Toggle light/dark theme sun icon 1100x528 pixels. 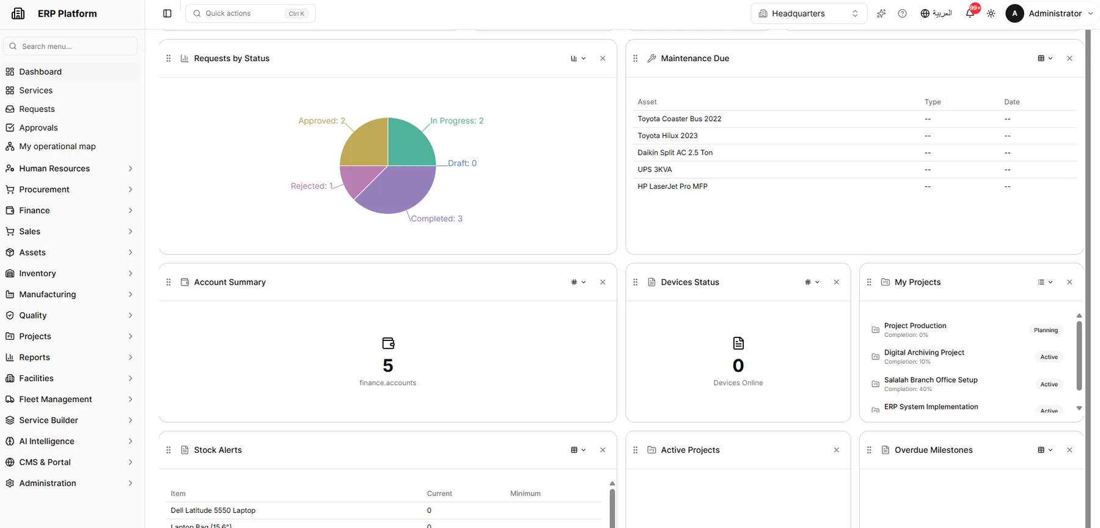[991, 13]
